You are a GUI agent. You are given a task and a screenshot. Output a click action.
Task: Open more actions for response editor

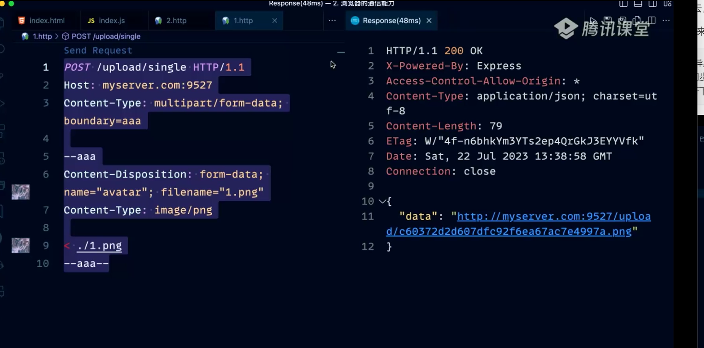pos(666,20)
